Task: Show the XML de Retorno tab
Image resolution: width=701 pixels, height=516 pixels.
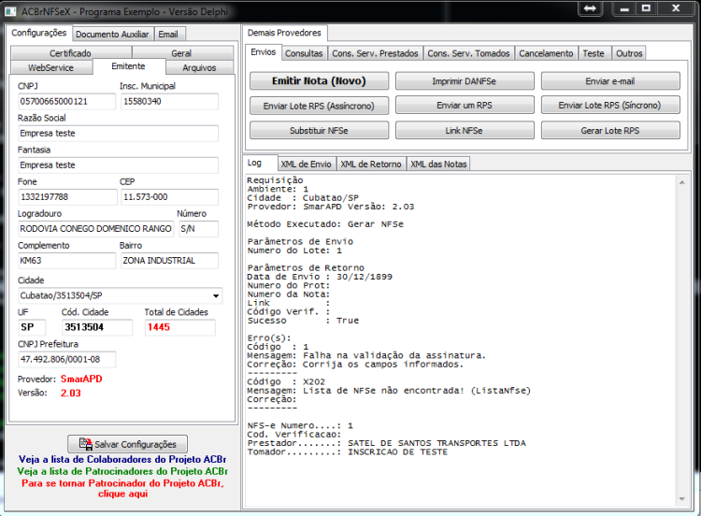Action: coord(371,165)
